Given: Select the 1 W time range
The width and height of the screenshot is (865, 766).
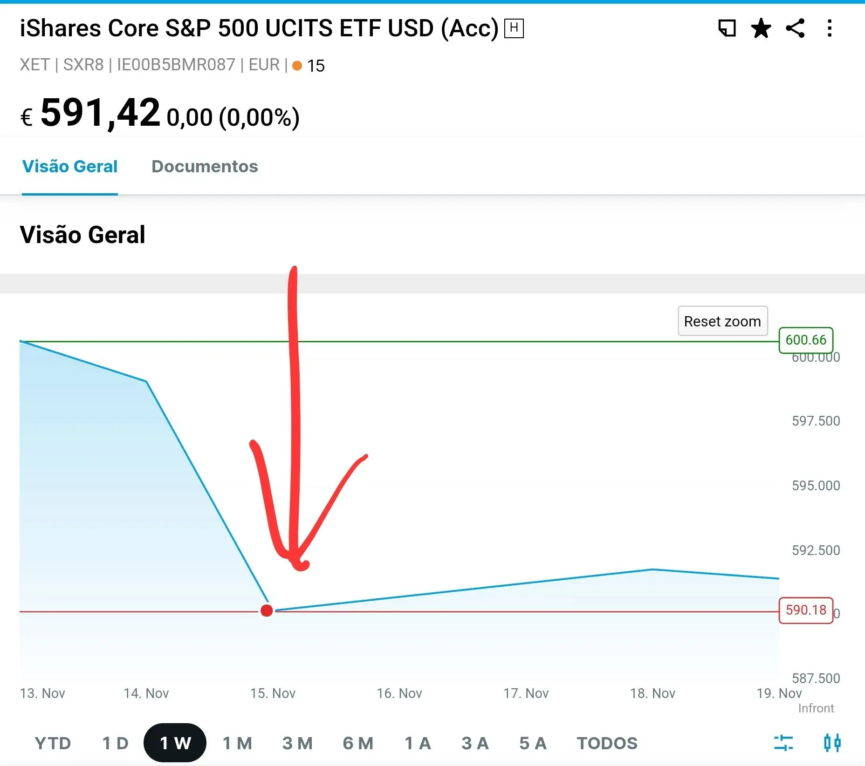Looking at the screenshot, I should pos(175,743).
